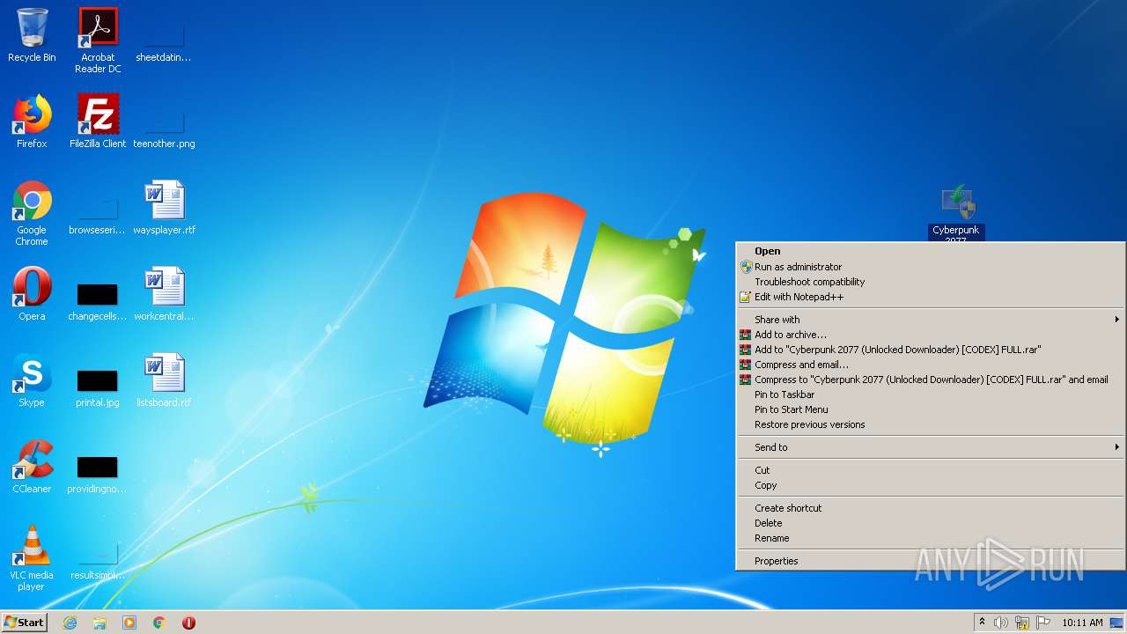Screen dimensions: 1127x634
Task: Launch Opera from the taskbar
Action: 188,623
